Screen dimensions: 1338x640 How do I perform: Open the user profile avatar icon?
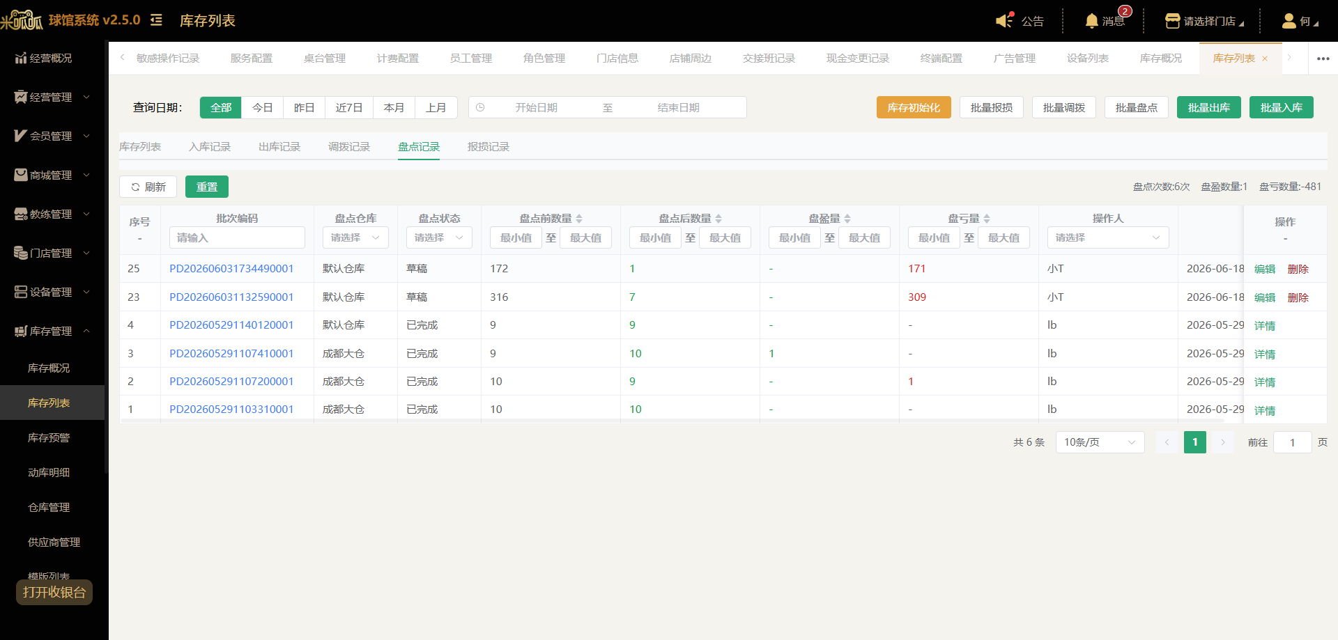point(1289,21)
